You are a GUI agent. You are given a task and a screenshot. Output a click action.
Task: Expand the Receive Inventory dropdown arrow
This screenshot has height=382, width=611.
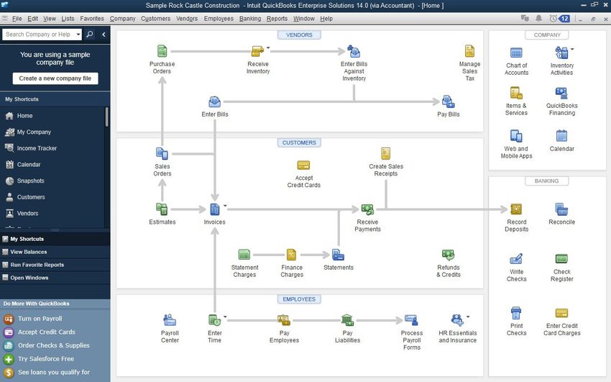pos(268,47)
